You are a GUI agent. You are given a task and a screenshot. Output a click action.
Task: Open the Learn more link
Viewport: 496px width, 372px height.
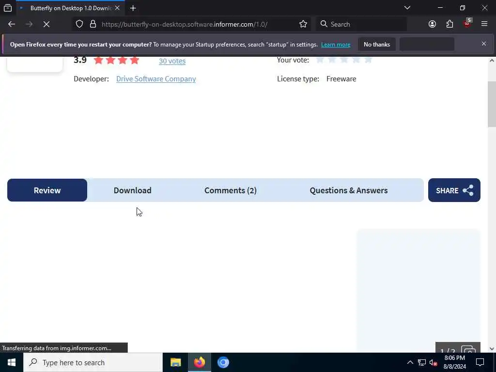336,45
